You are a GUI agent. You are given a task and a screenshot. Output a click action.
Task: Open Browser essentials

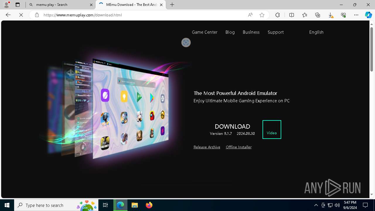pyautogui.click(x=343, y=15)
